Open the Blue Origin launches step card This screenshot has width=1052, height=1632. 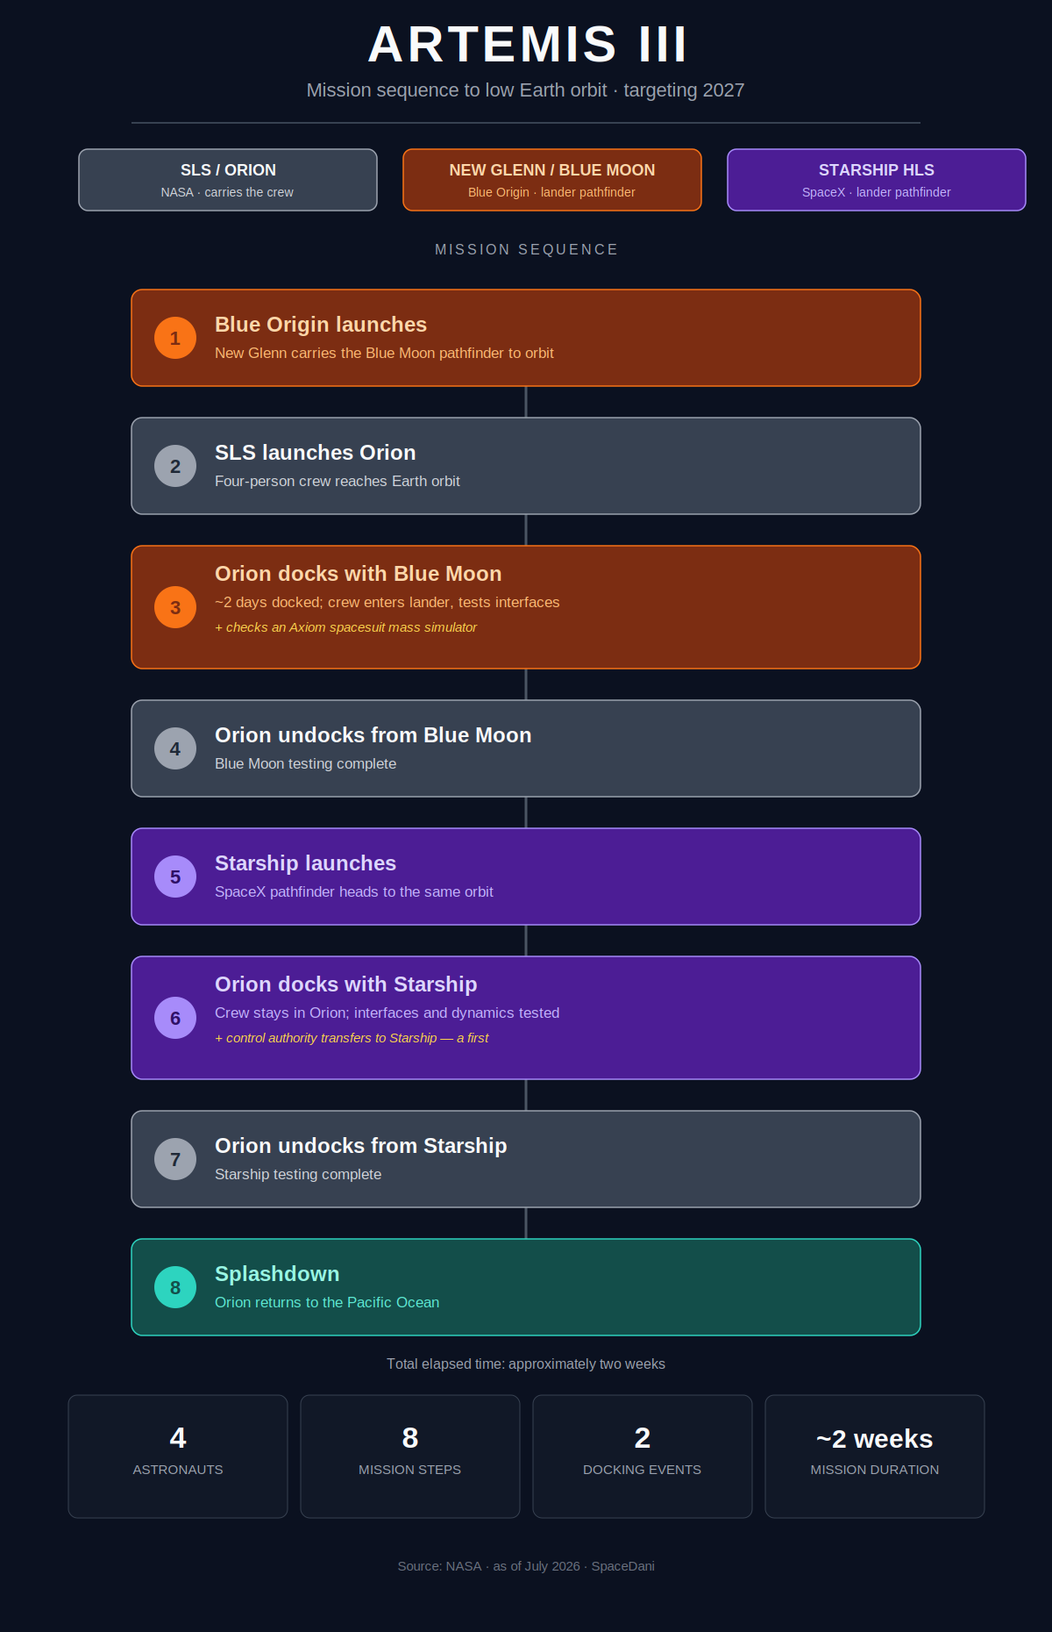pyautogui.click(x=526, y=338)
